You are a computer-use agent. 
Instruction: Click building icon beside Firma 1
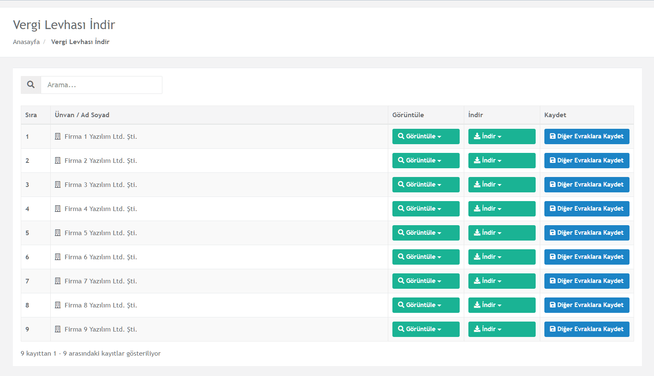(58, 136)
